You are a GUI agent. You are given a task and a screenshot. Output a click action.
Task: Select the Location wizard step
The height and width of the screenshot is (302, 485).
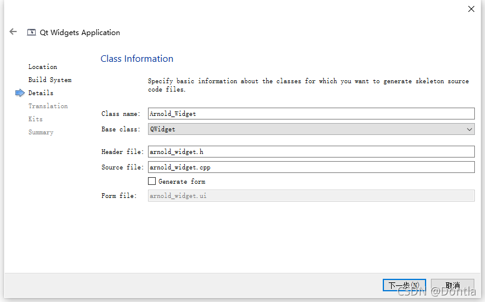tap(43, 67)
